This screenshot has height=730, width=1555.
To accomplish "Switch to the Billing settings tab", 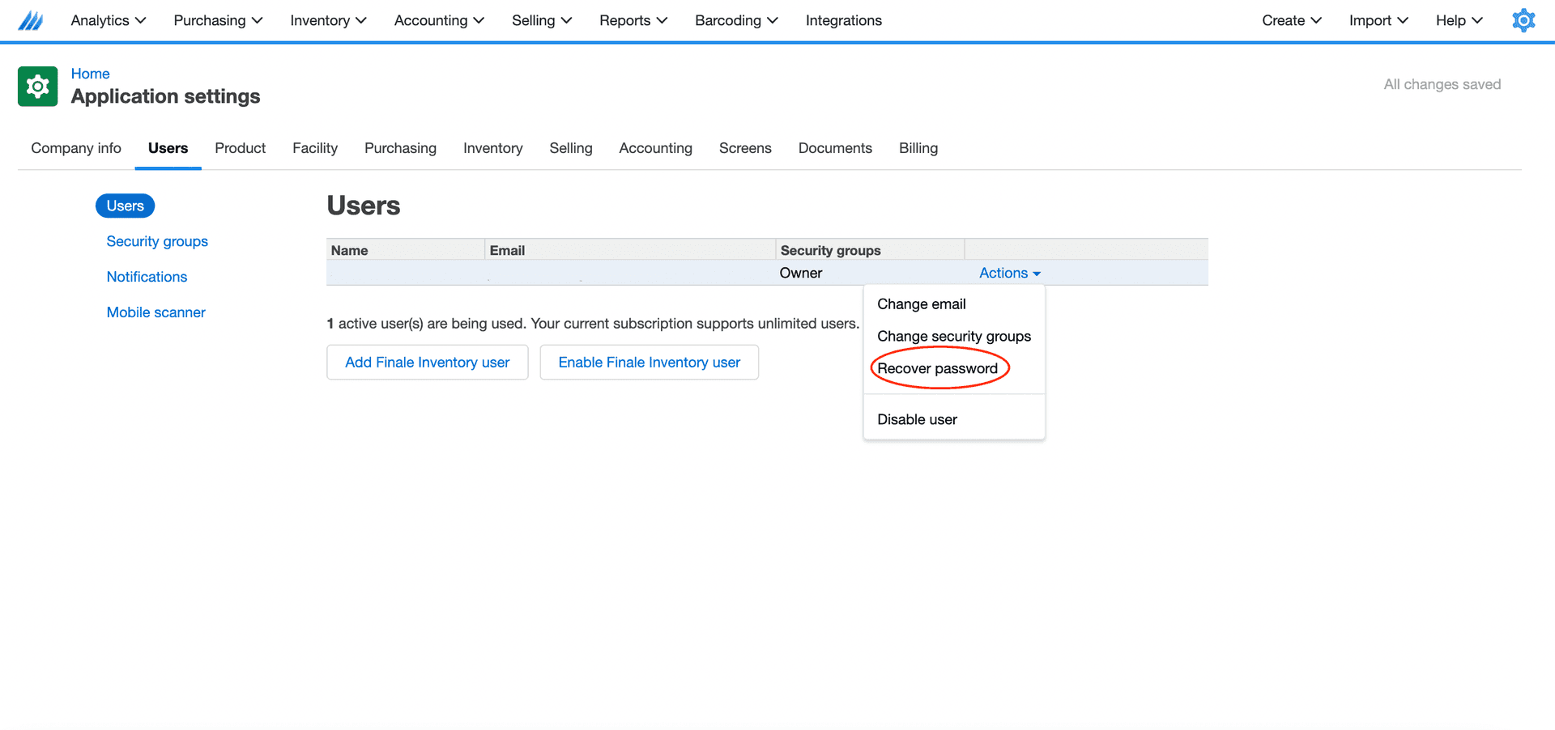I will pos(918,148).
